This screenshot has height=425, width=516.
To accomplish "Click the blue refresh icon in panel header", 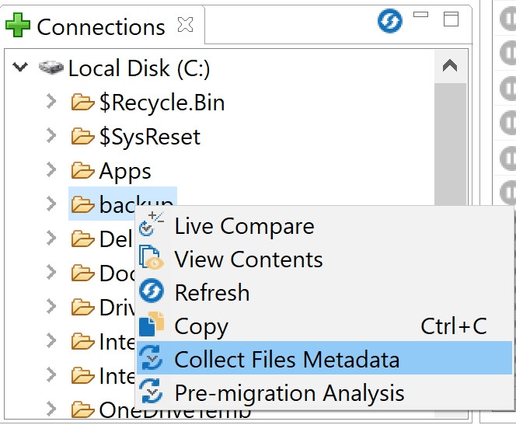I will click(389, 21).
